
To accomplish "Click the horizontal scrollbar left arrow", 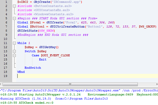I will [x=2, y=84].
